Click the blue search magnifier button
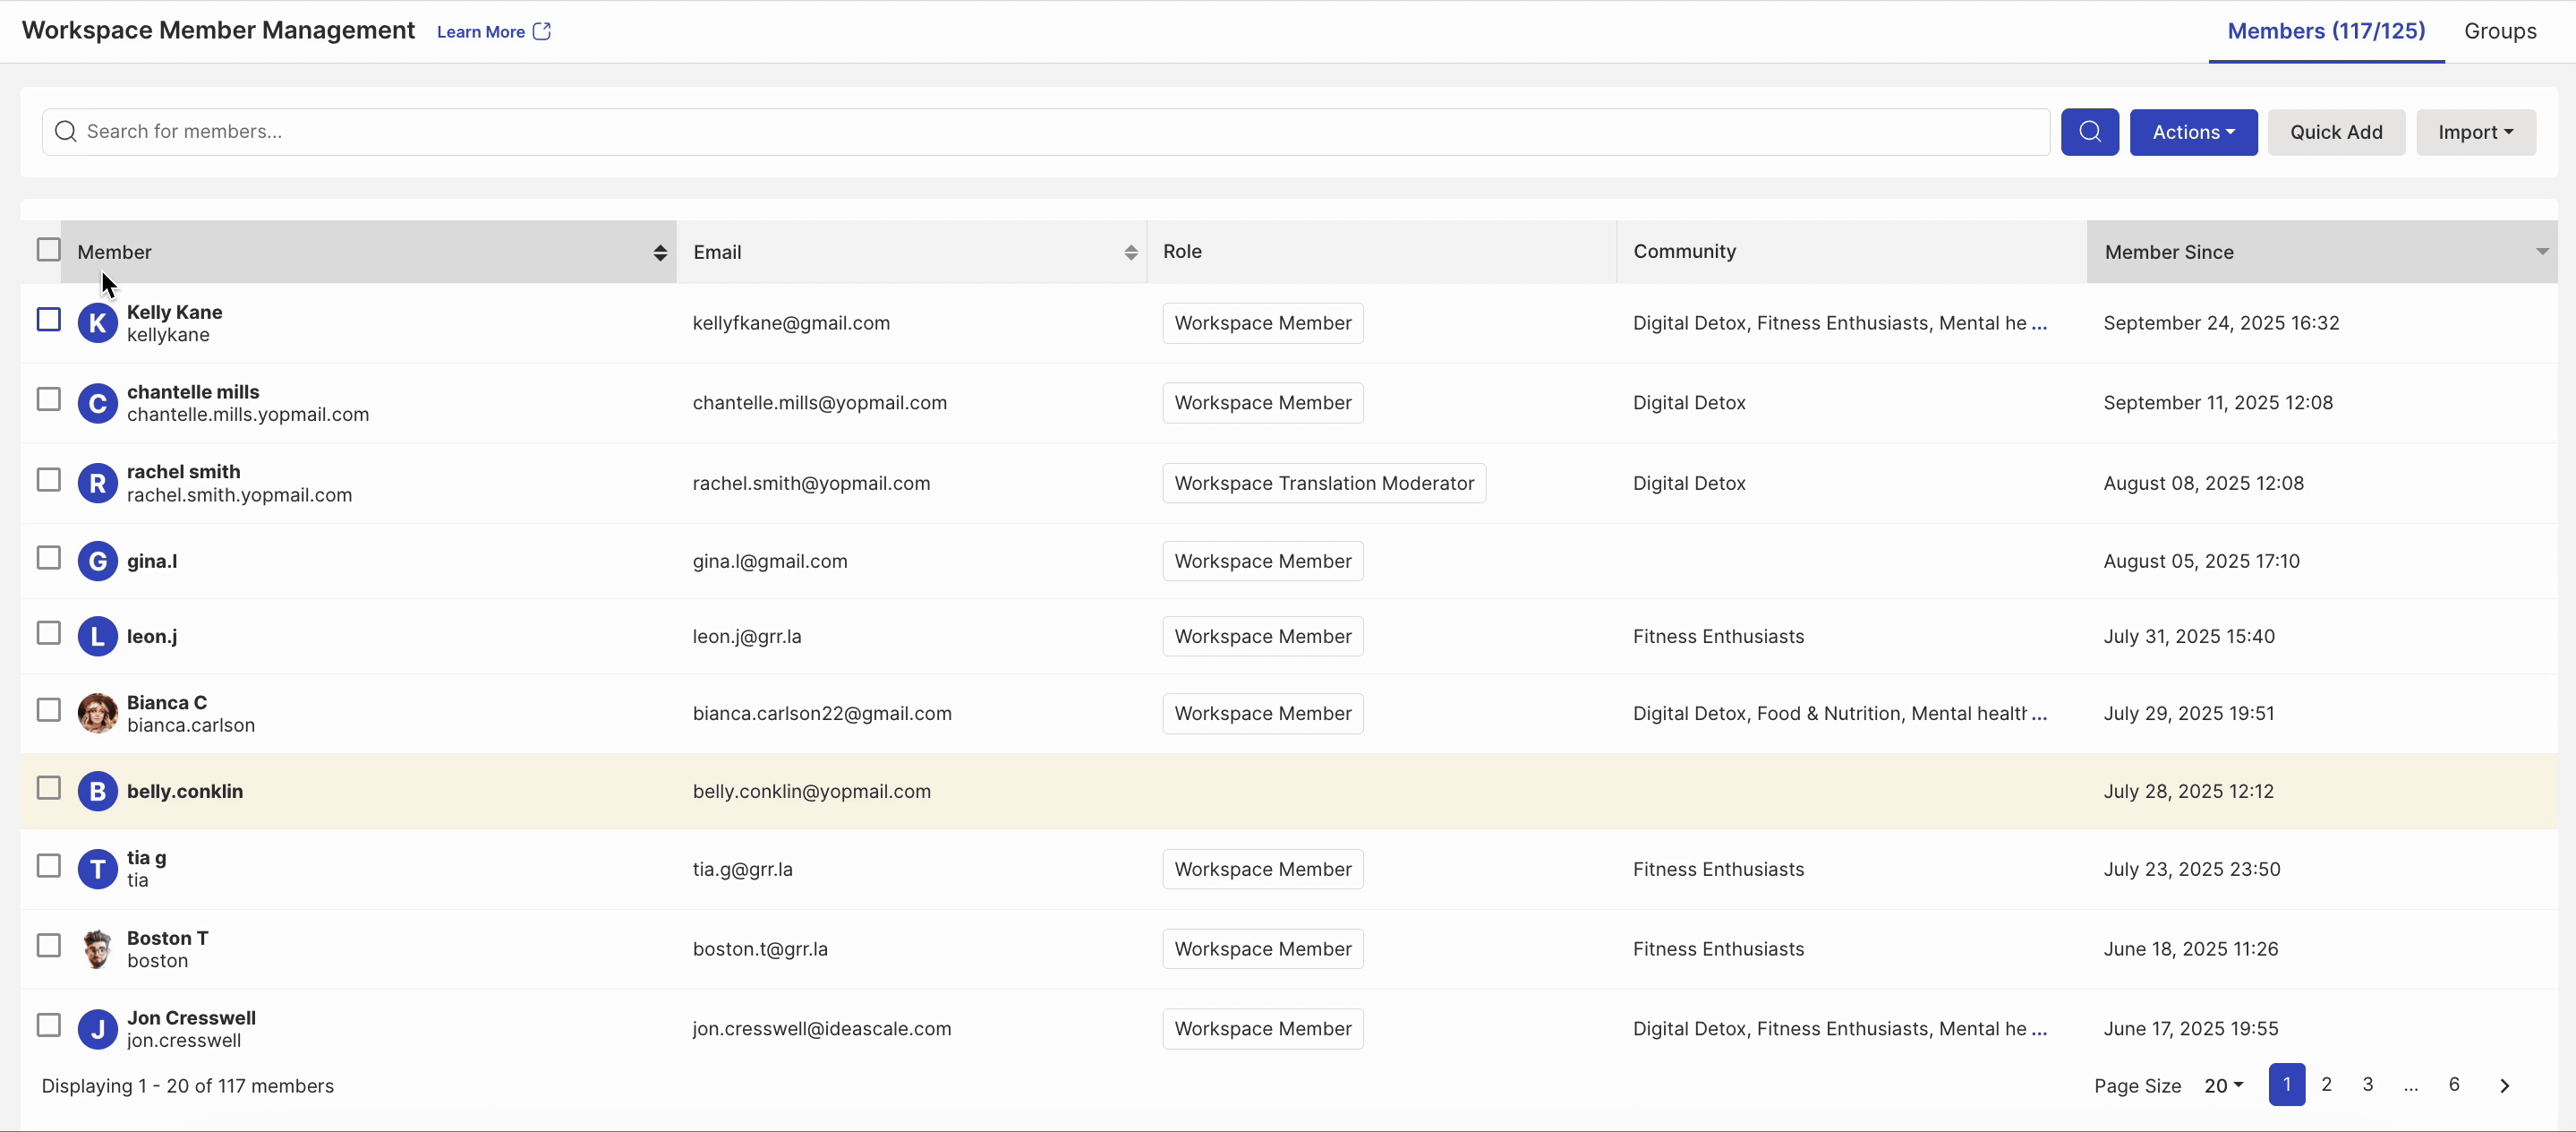The width and height of the screenshot is (2576, 1132). 2089,133
